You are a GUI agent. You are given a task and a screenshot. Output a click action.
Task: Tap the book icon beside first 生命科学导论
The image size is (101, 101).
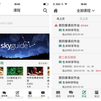[x=60, y=30]
